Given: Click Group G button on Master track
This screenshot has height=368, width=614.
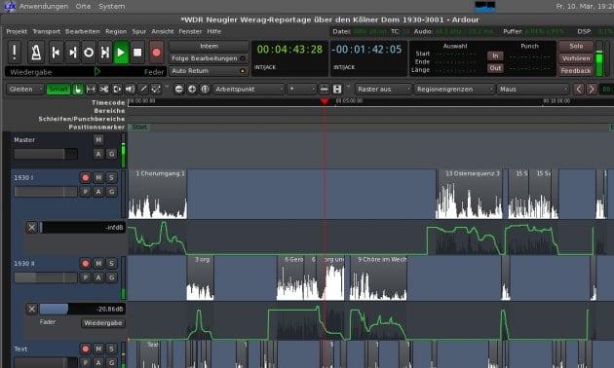Looking at the screenshot, I should coord(112,154).
